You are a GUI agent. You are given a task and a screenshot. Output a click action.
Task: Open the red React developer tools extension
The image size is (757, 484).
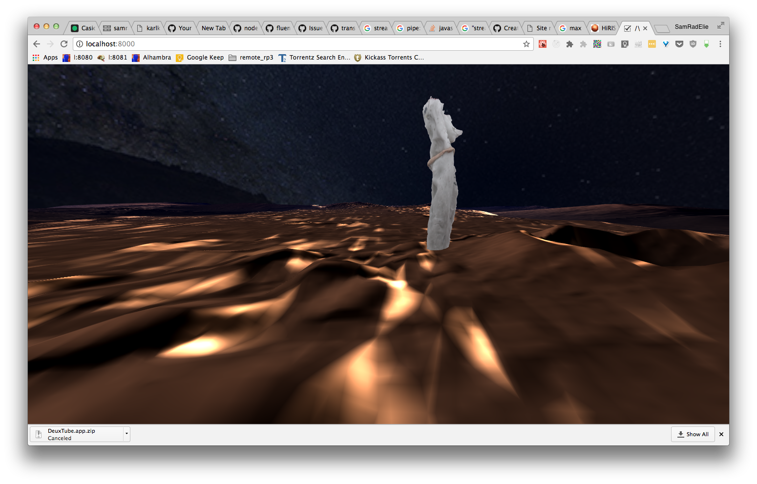543,44
